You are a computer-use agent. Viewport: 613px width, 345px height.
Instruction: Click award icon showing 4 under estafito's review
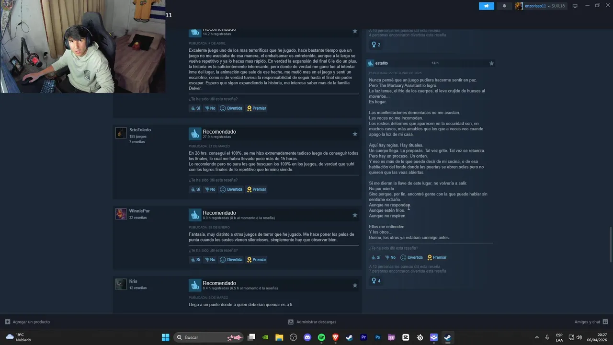click(x=376, y=281)
